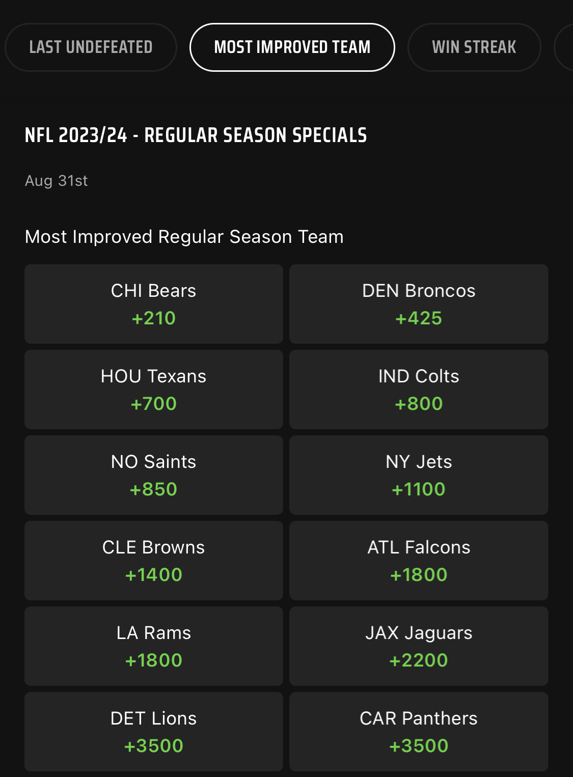Tap the green +2200 odds value

(x=419, y=660)
